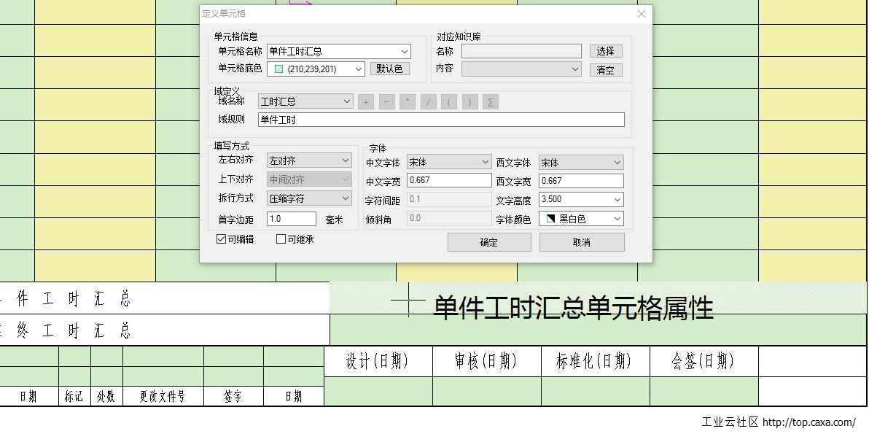Open the 单元格底色 color picker
Screen dimensions: 869x434
(358, 69)
